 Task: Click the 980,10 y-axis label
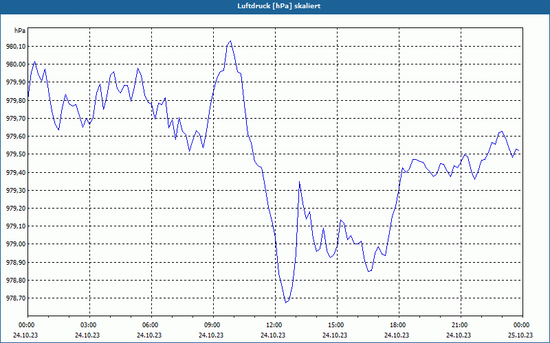coord(14,46)
